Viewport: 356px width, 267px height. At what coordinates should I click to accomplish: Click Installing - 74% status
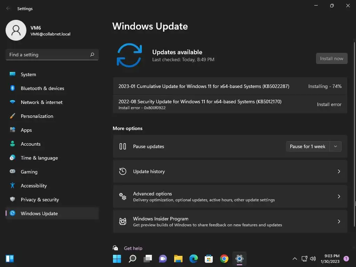pyautogui.click(x=325, y=86)
